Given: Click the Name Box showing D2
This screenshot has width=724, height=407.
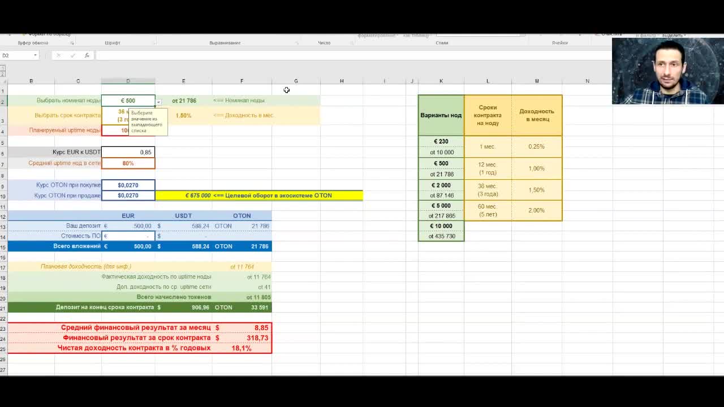Looking at the screenshot, I should coord(16,55).
